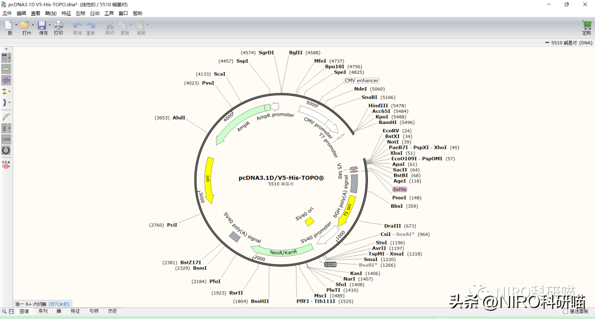Open the 特征 (Features) menu in menu bar
The image size is (595, 319).
point(66,13)
